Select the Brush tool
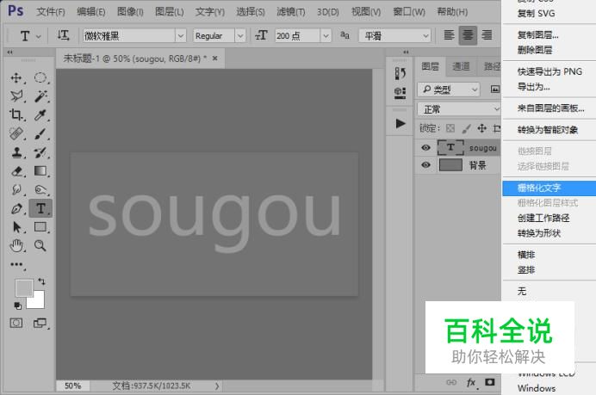This screenshot has width=596, height=395. (x=40, y=133)
